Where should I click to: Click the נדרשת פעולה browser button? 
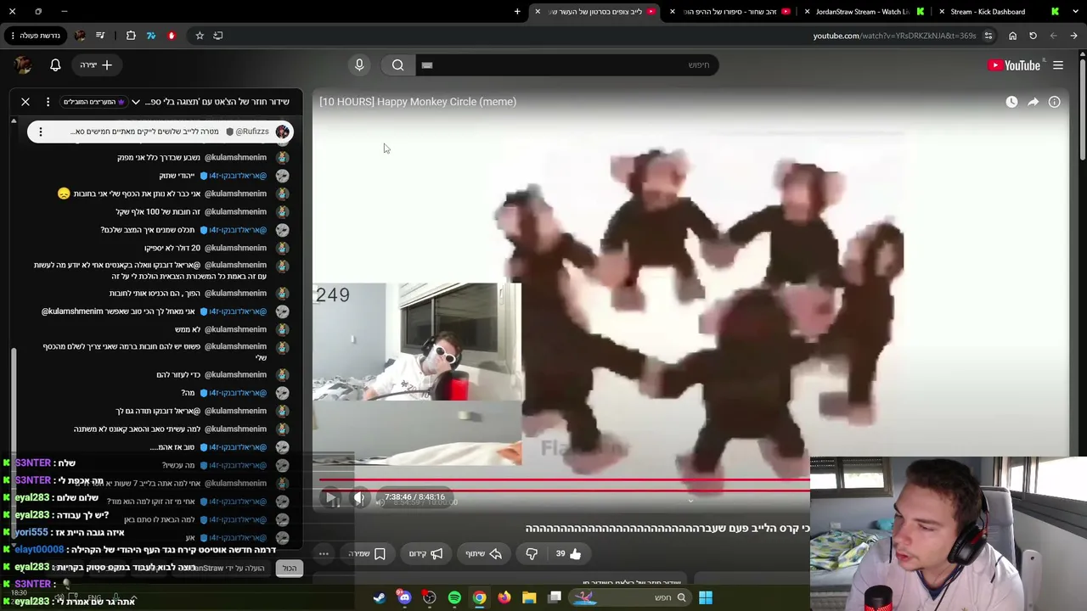pyautogui.click(x=36, y=36)
